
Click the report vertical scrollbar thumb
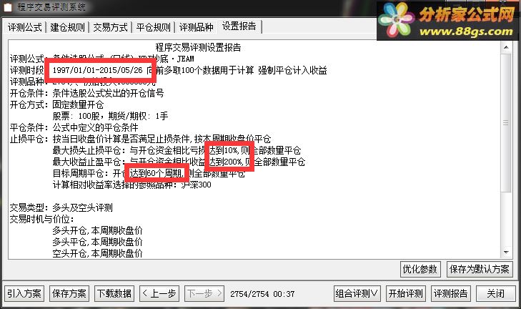pos(506,122)
